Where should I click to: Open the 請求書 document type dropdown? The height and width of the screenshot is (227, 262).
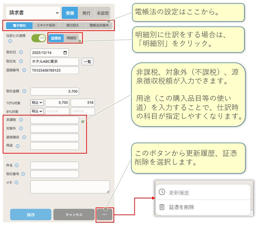[33, 13]
